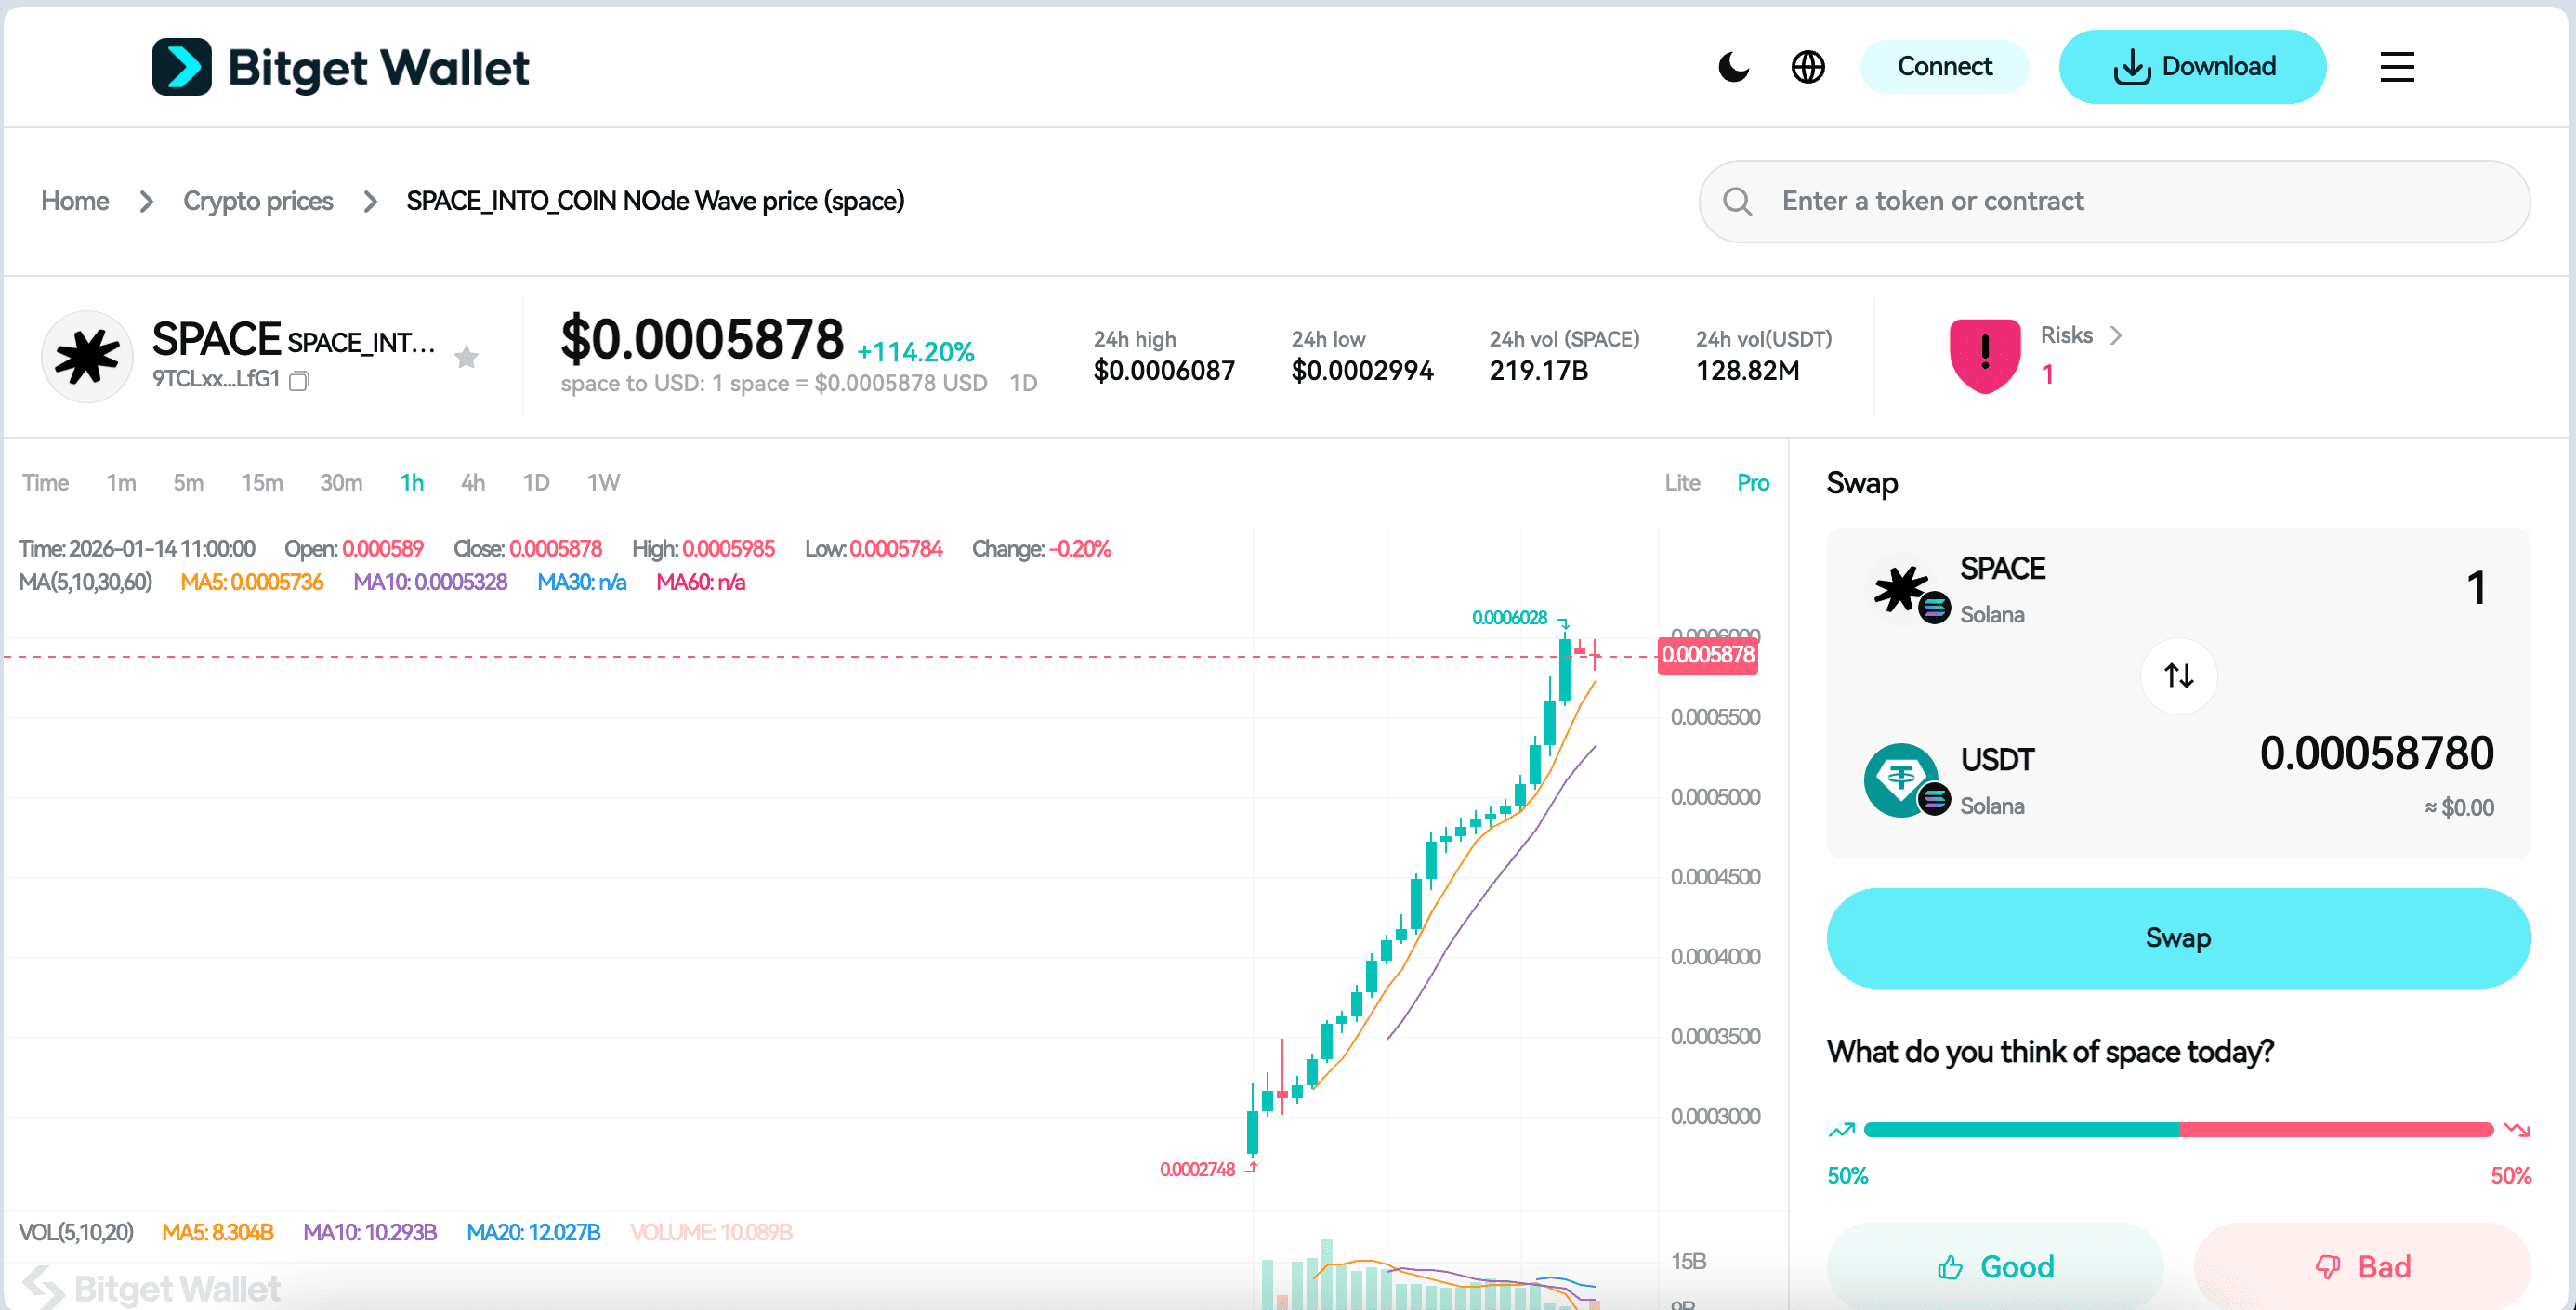2576x1310 pixels.
Task: Switch to the 15m timeframe tab
Action: pos(261,482)
